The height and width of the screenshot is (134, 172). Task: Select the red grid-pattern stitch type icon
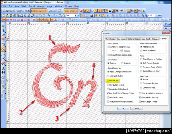coord(21,20)
